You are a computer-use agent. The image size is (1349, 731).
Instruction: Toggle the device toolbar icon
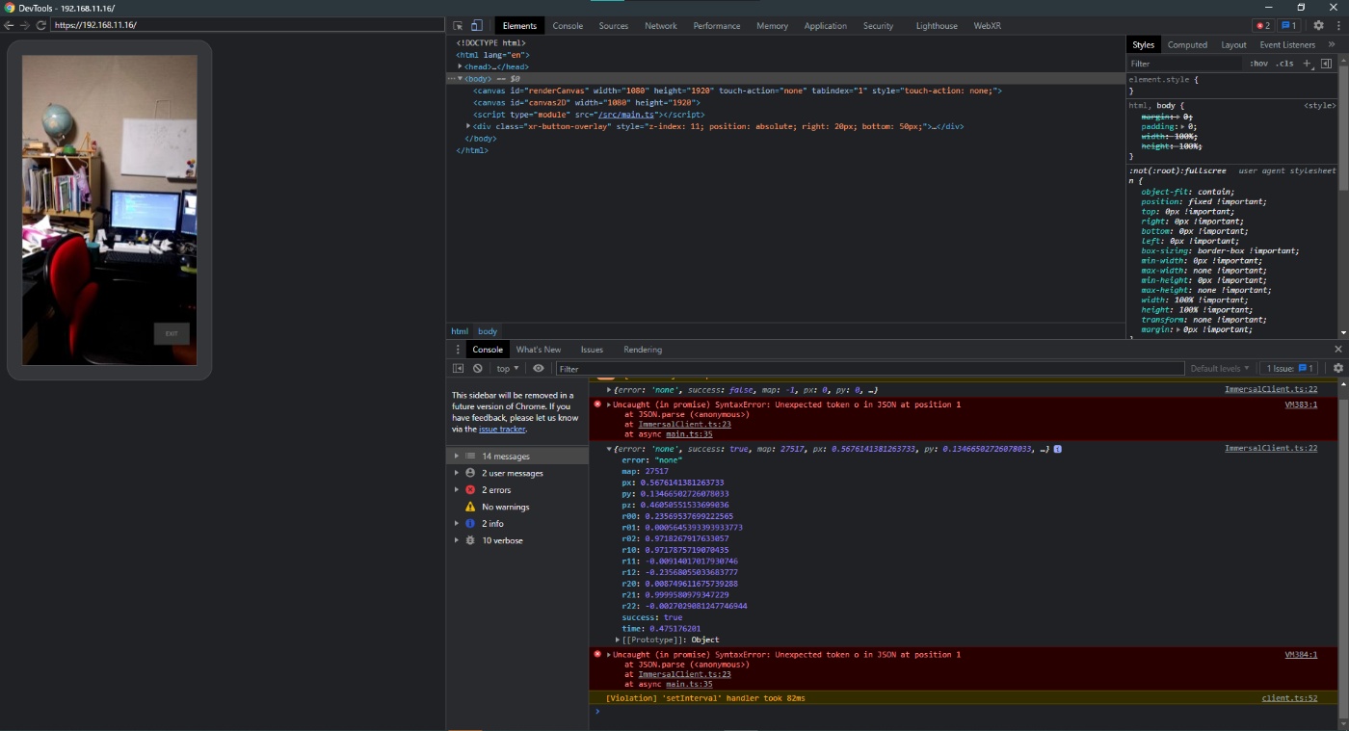click(477, 26)
